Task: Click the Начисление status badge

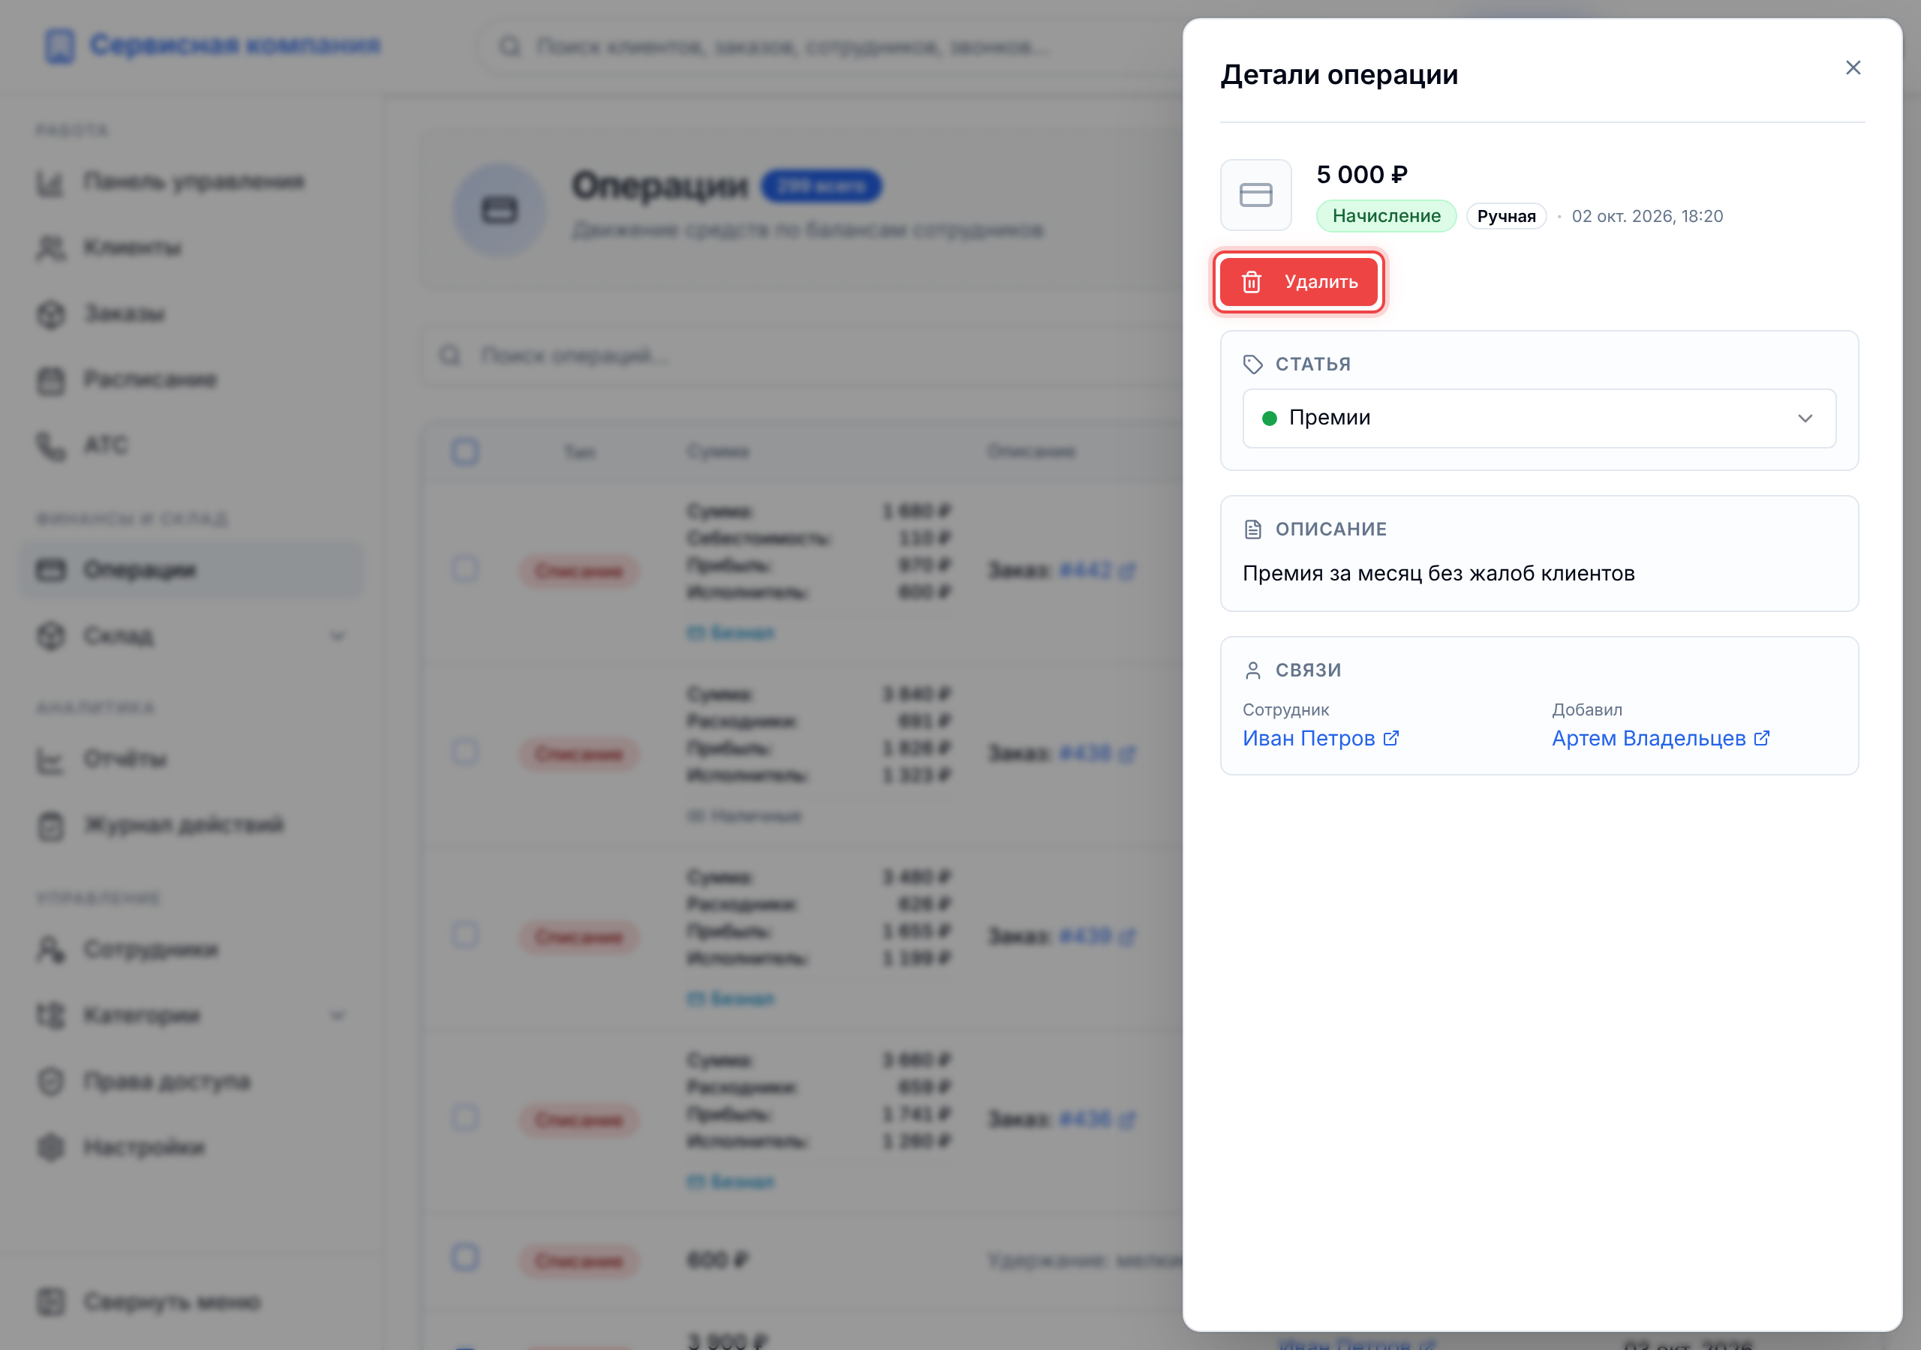Action: (1385, 216)
